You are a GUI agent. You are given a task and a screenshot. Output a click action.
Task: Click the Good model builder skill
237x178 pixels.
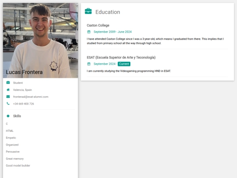(x=18, y=165)
